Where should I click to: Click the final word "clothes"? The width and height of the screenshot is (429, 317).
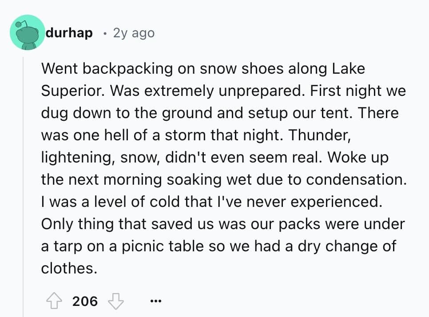tap(68, 269)
